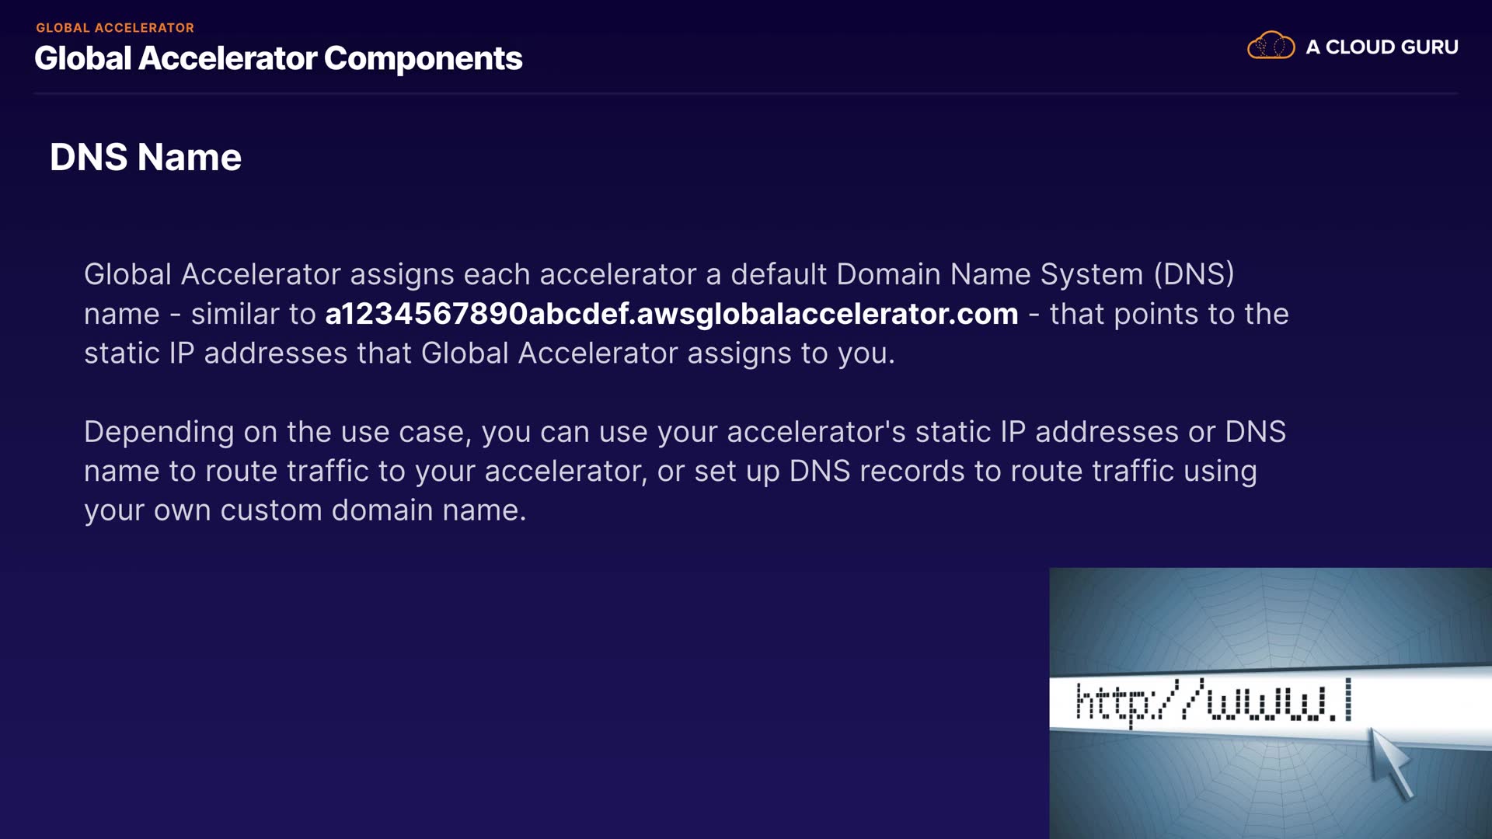Click the DNS Name heading
1492x839 pixels.
(145, 158)
